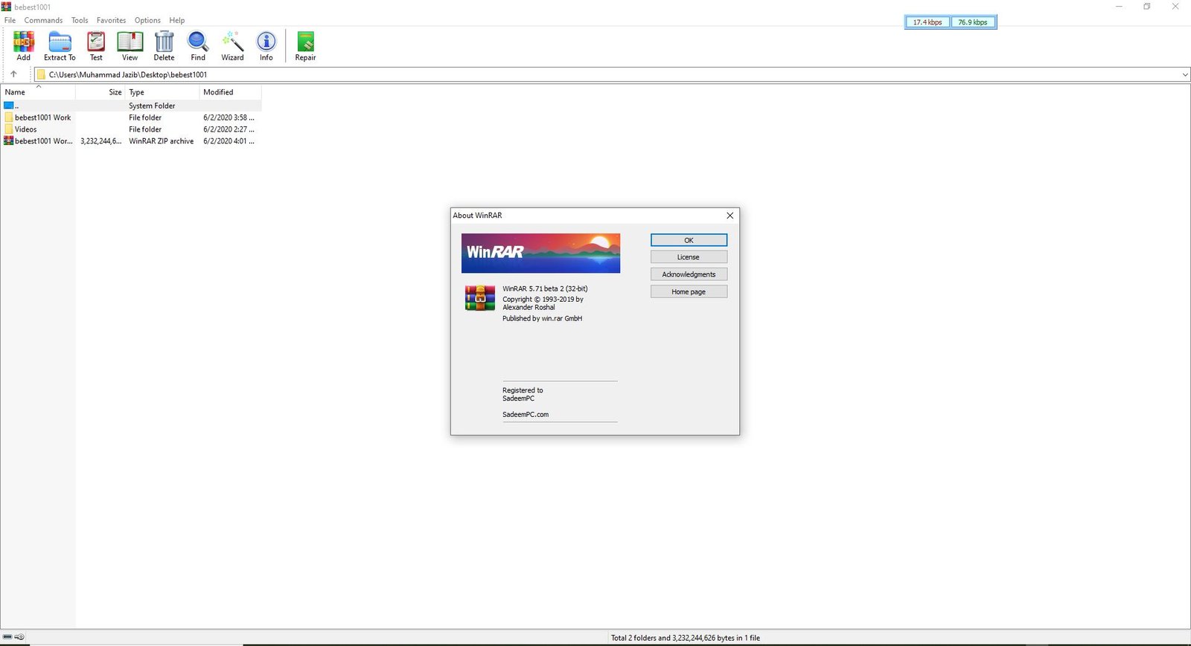Click the Delete trash icon
Viewport: 1191px width, 646px height.
pos(164,46)
